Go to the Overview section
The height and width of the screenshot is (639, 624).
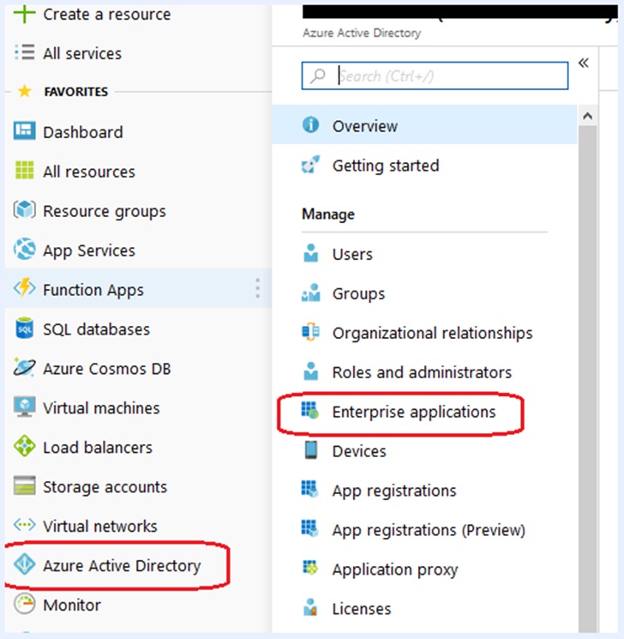pos(364,126)
